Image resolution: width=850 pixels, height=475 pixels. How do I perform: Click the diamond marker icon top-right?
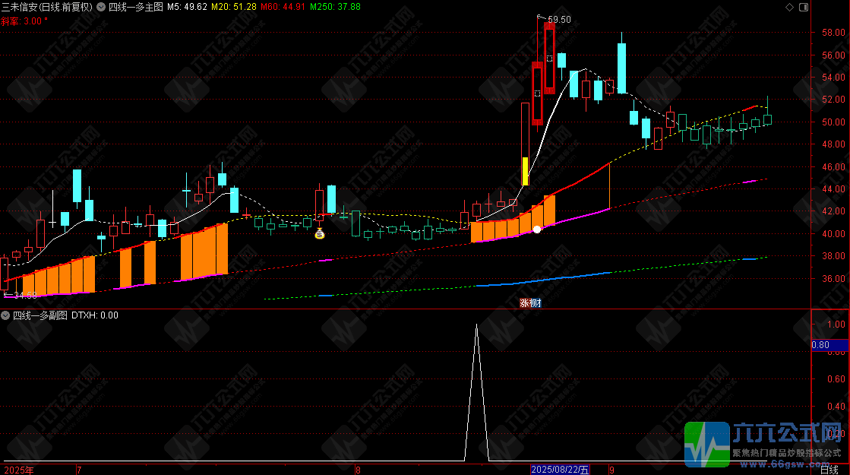click(789, 7)
